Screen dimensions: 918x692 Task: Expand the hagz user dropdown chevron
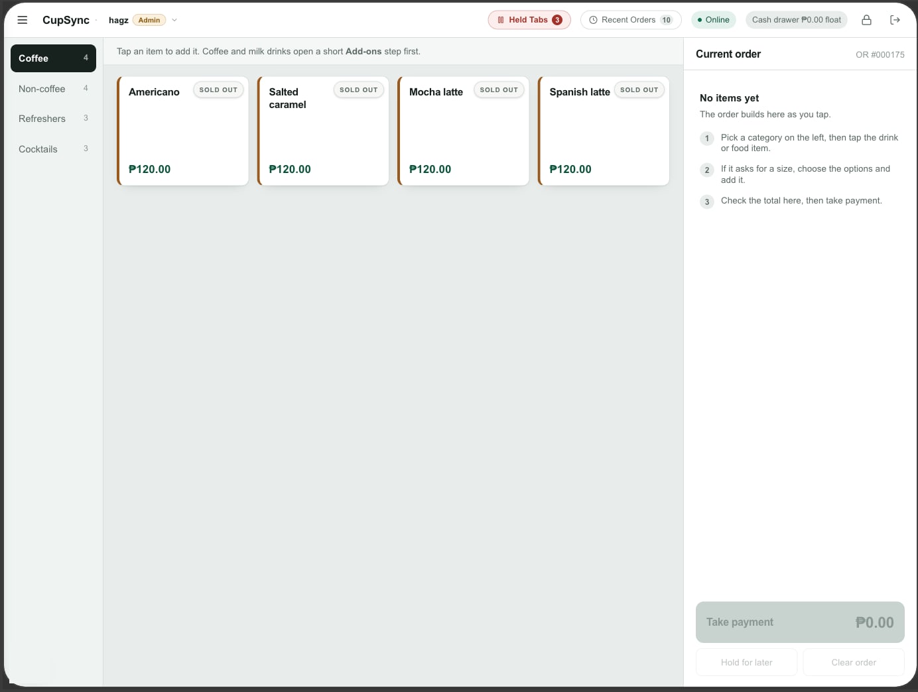click(x=174, y=20)
